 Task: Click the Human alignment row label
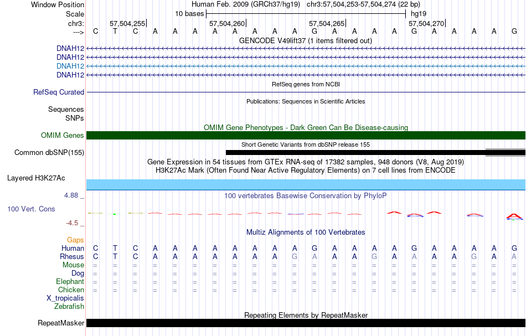pyautogui.click(x=73, y=249)
